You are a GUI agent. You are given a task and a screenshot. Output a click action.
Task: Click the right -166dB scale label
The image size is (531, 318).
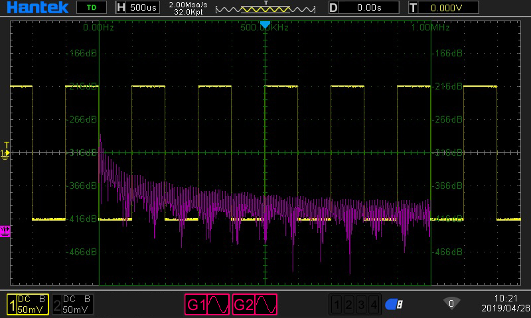tap(447, 54)
